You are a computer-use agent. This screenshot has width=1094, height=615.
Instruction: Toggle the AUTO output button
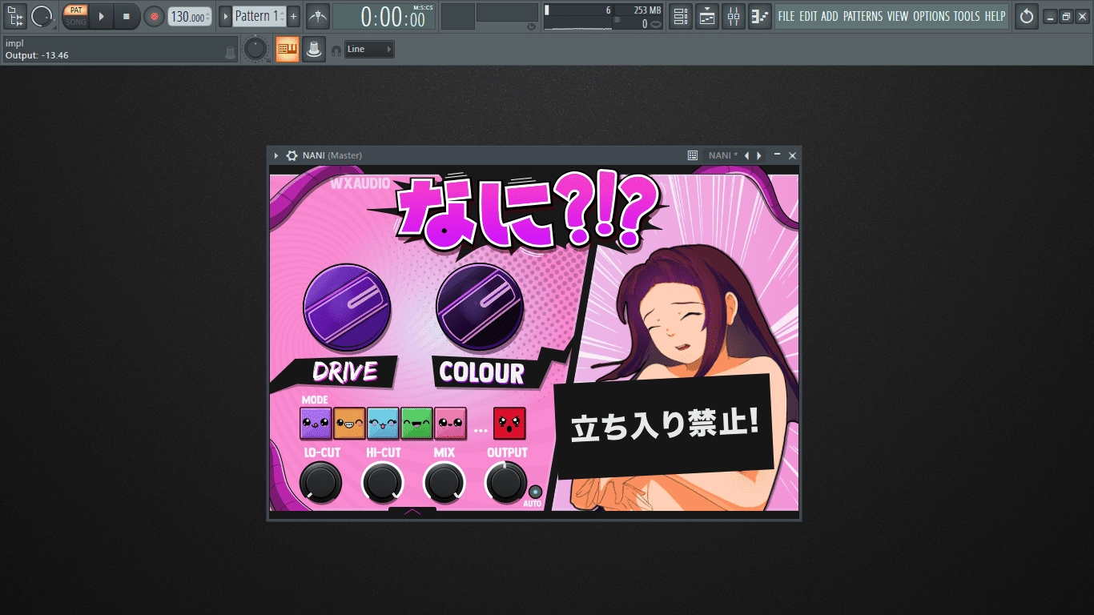click(x=535, y=492)
